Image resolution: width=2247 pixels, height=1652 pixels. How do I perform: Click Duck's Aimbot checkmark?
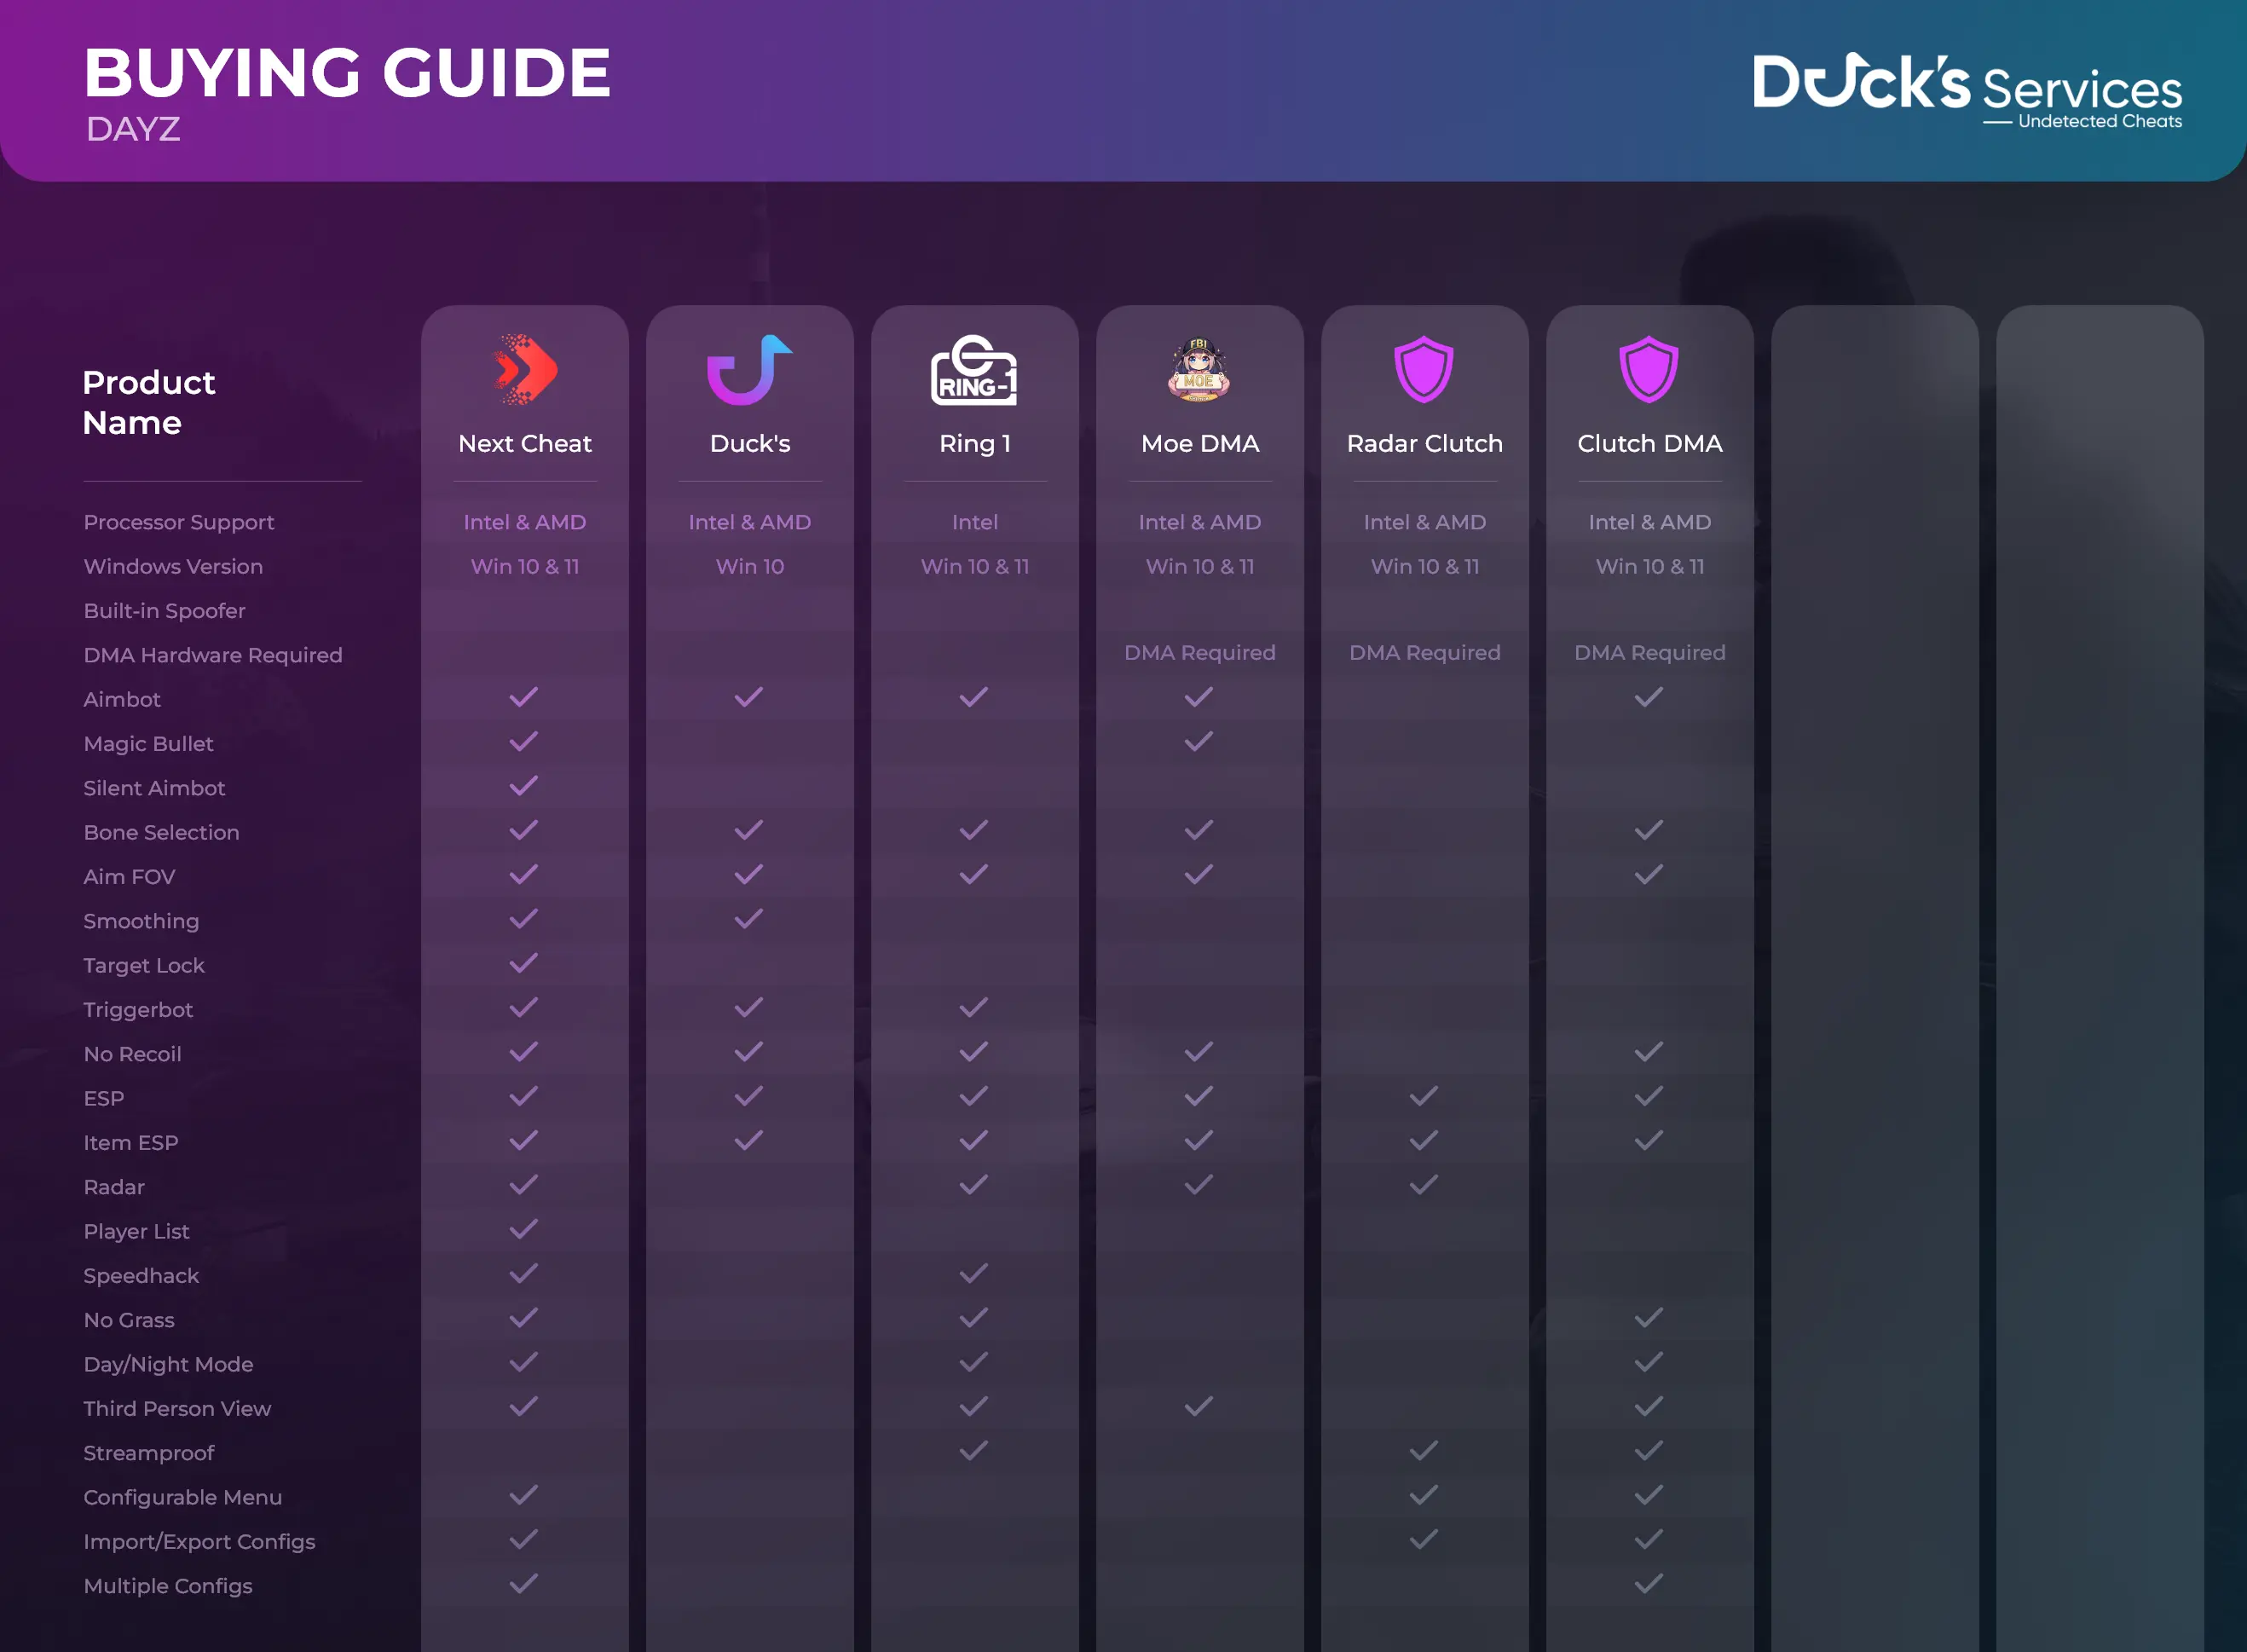click(749, 697)
